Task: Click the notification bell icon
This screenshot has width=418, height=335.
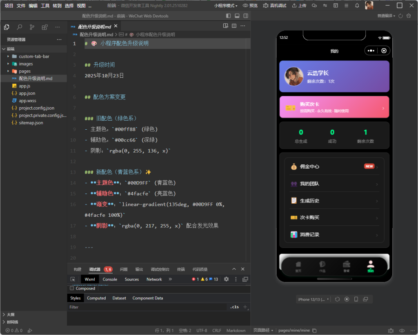Action: (x=357, y=6)
